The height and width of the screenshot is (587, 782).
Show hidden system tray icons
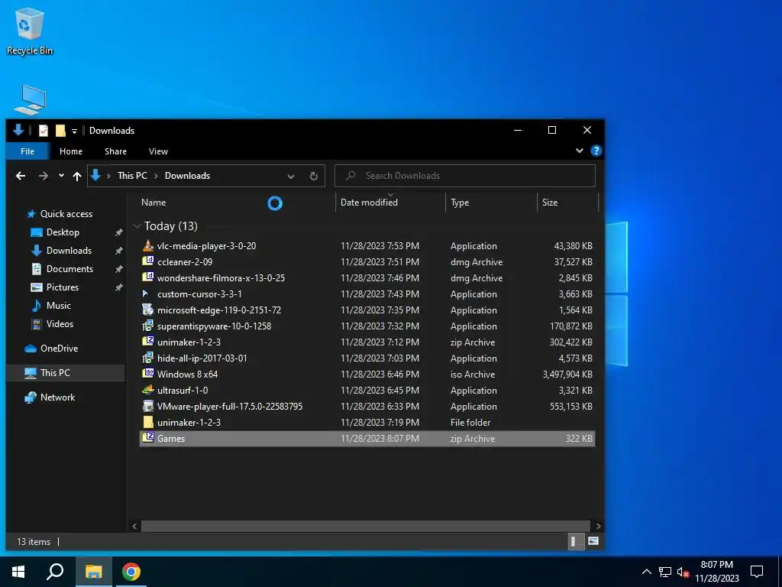point(646,572)
